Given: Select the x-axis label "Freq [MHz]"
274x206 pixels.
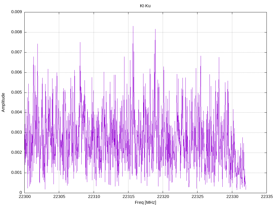Looking at the screenshot, I should point(145,203).
